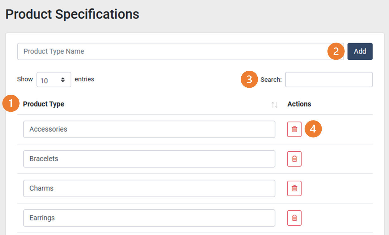The image size is (389, 235).
Task: Delete the Charms product type
Action: pyautogui.click(x=294, y=188)
